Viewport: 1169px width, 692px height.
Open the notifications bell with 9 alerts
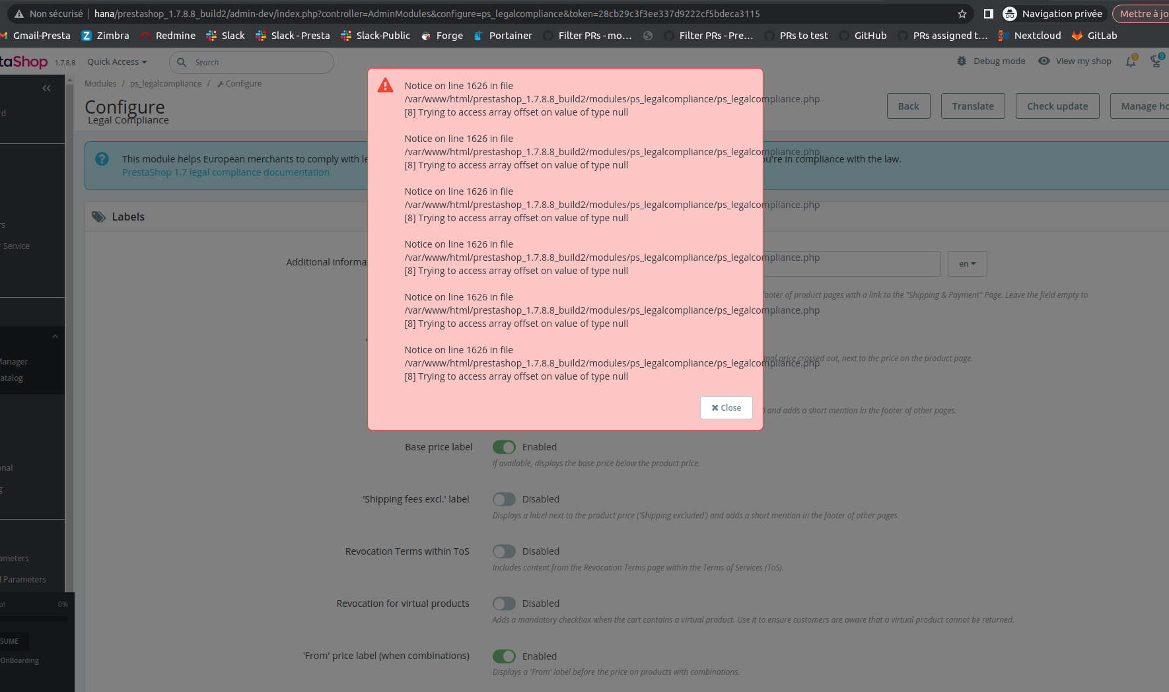coord(1131,61)
